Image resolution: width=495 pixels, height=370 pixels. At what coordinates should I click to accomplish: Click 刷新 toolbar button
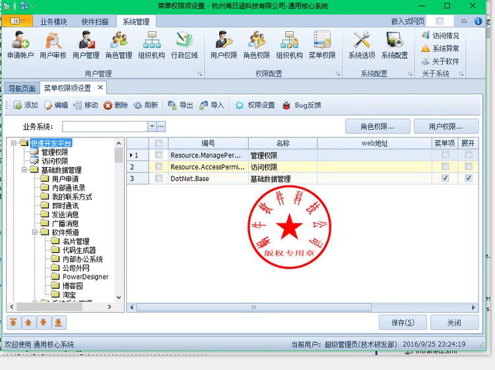(146, 105)
